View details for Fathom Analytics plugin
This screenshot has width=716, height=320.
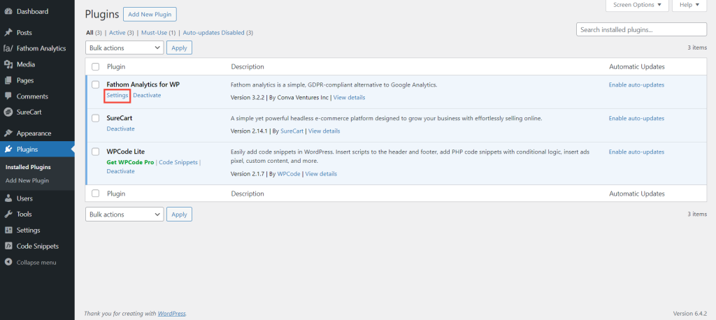click(349, 98)
